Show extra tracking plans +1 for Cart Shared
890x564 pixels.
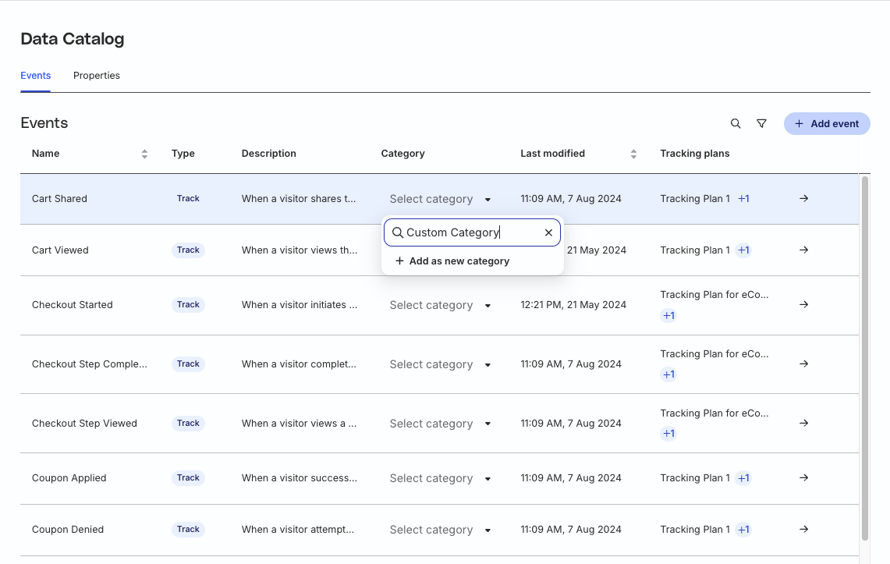(743, 199)
